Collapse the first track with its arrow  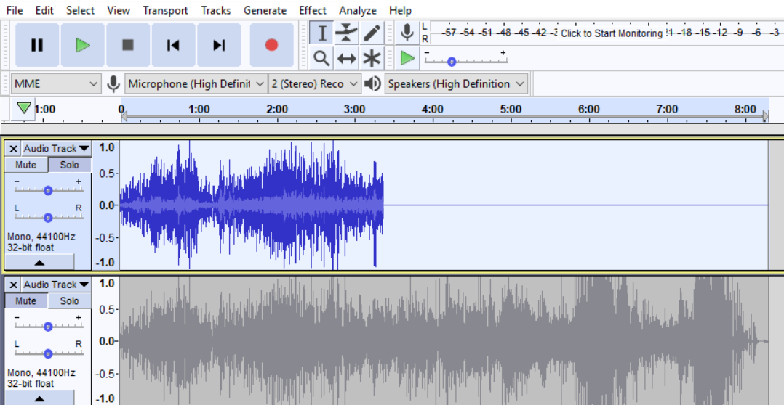[x=39, y=262]
